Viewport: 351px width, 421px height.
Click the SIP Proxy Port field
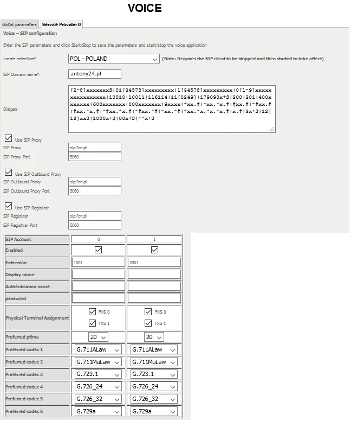(94, 157)
